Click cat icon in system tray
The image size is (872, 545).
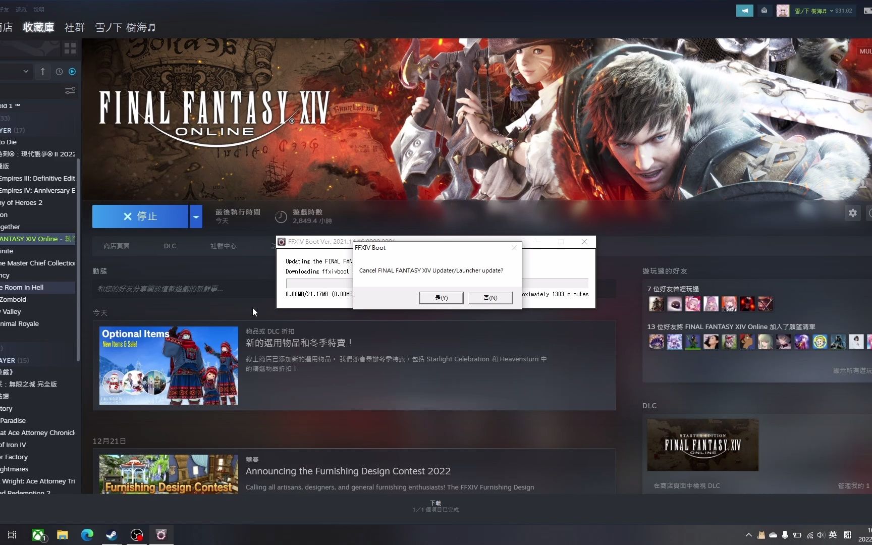pos(761,535)
